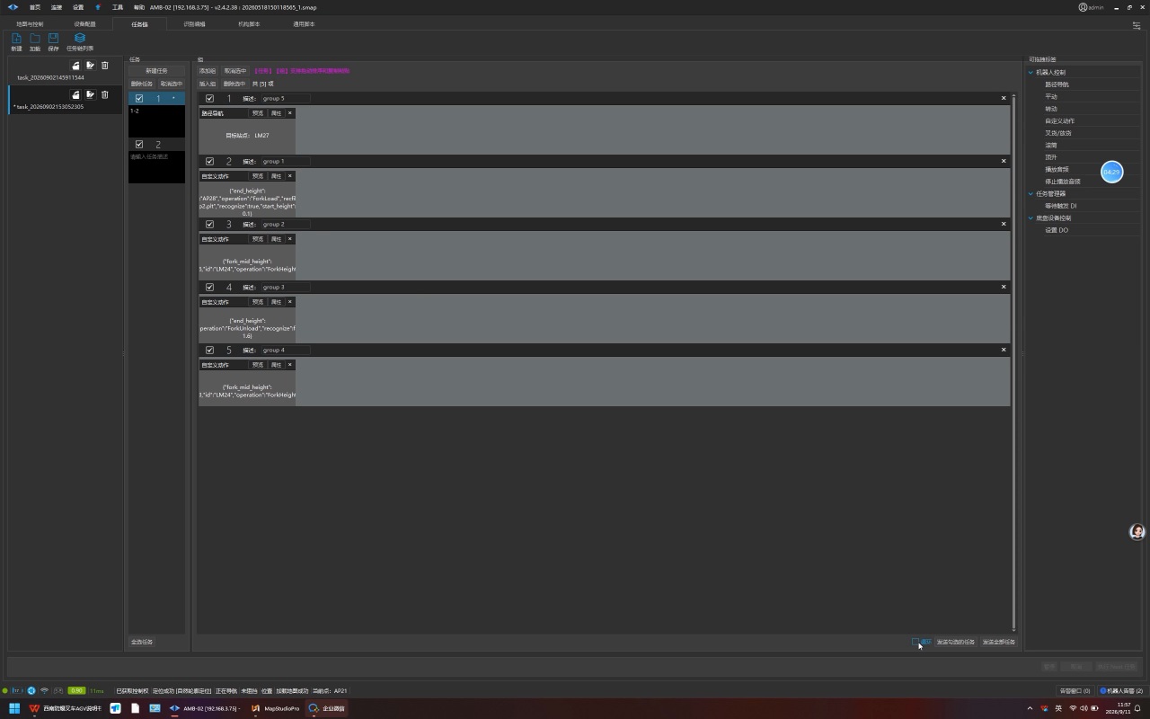Collapse the 机器人控制 tree section

click(1031, 72)
